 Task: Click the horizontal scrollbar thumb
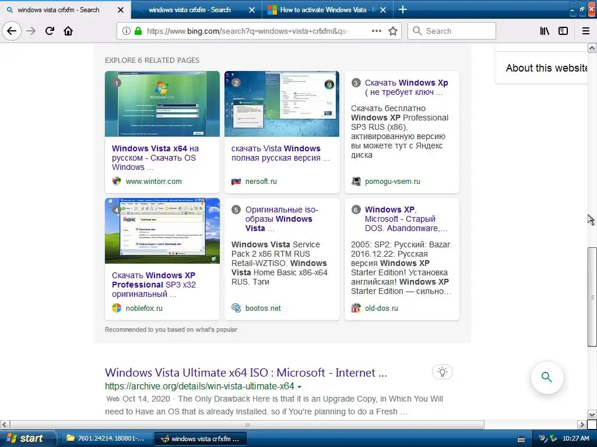tap(247, 424)
